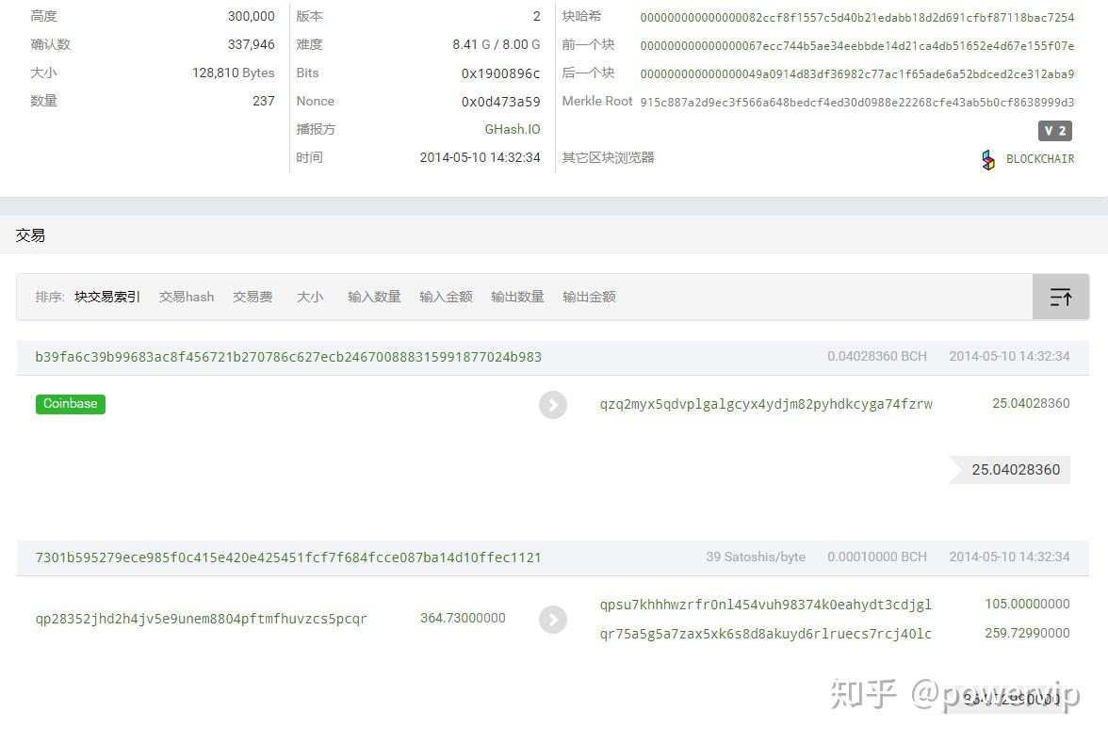1108x743 pixels.
Task: Expand the coinbase transaction's arrow icon
Action: tap(553, 404)
